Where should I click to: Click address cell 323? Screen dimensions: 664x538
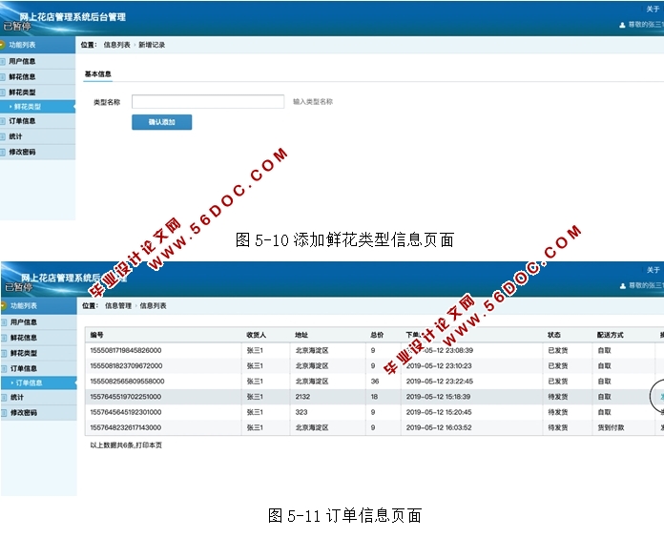tap(301, 412)
